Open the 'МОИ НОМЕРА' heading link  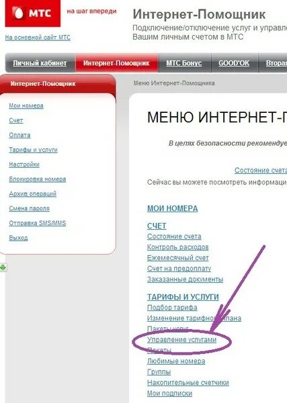tap(172, 208)
